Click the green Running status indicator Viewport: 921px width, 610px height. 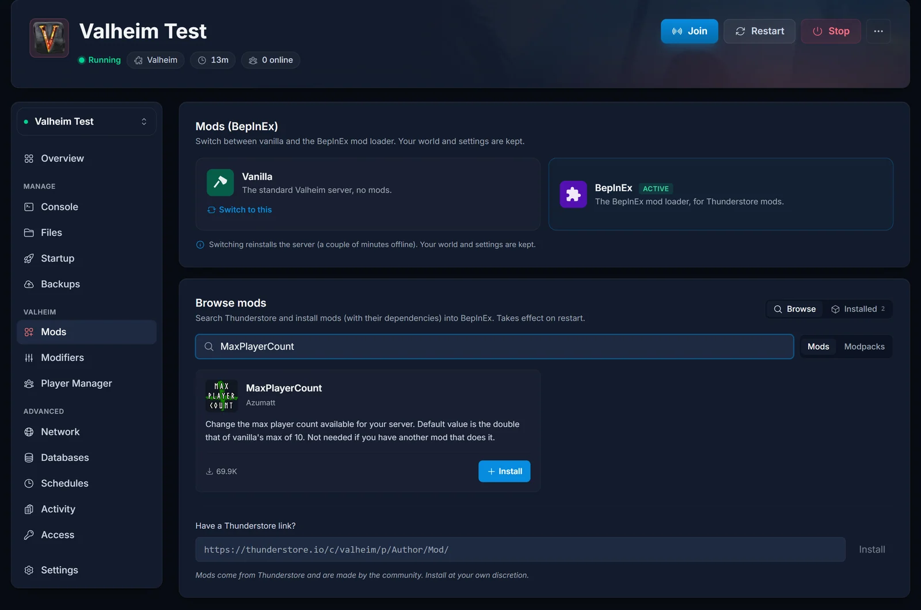point(100,60)
